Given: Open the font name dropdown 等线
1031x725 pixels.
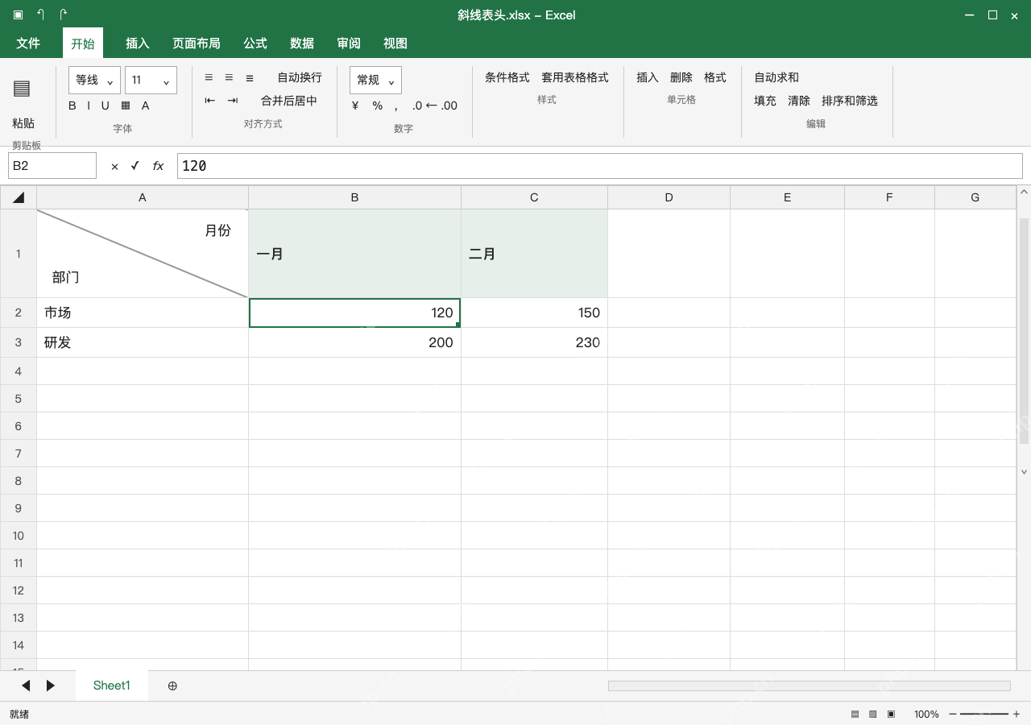Looking at the screenshot, I should point(94,80).
